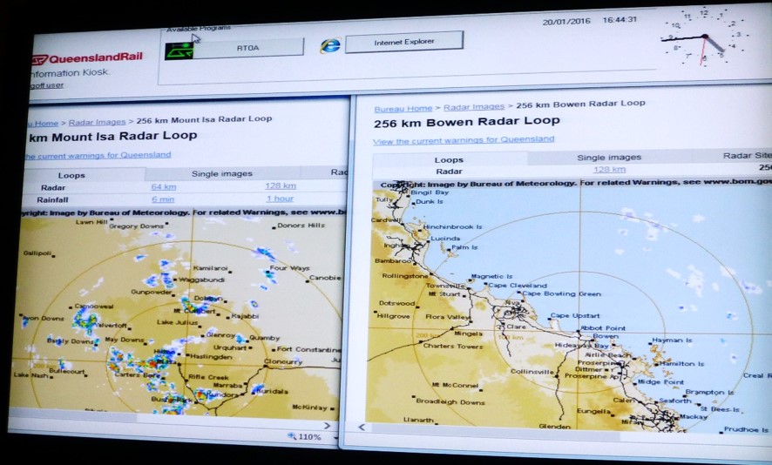Select Loops tab in Bowen window
The height and width of the screenshot is (465, 772).
[x=449, y=159]
